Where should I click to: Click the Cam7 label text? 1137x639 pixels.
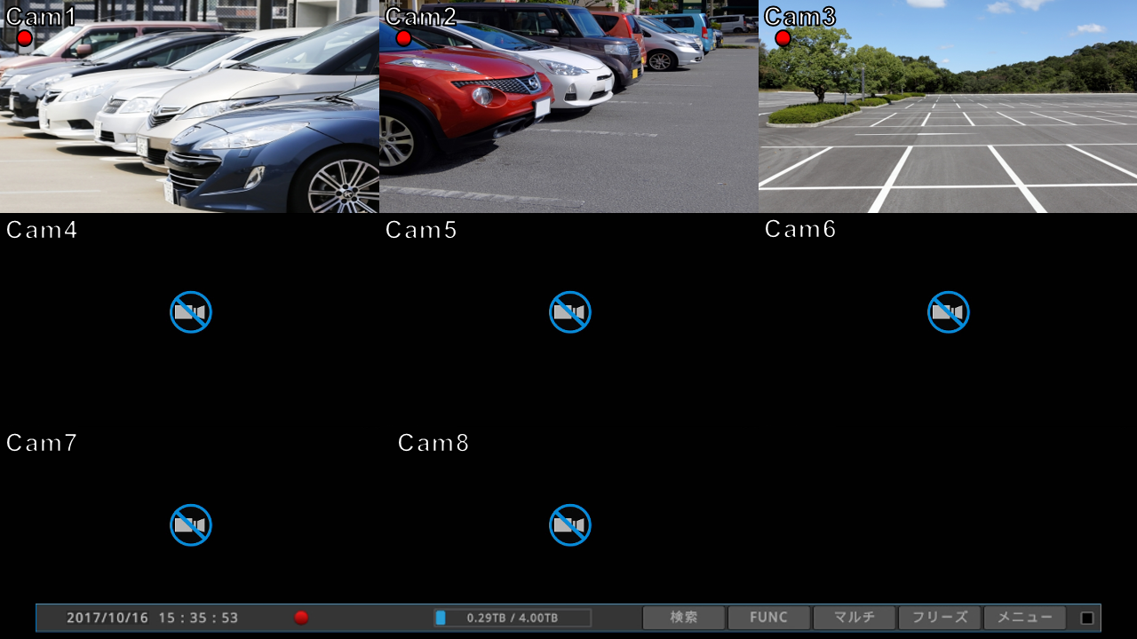42,443
